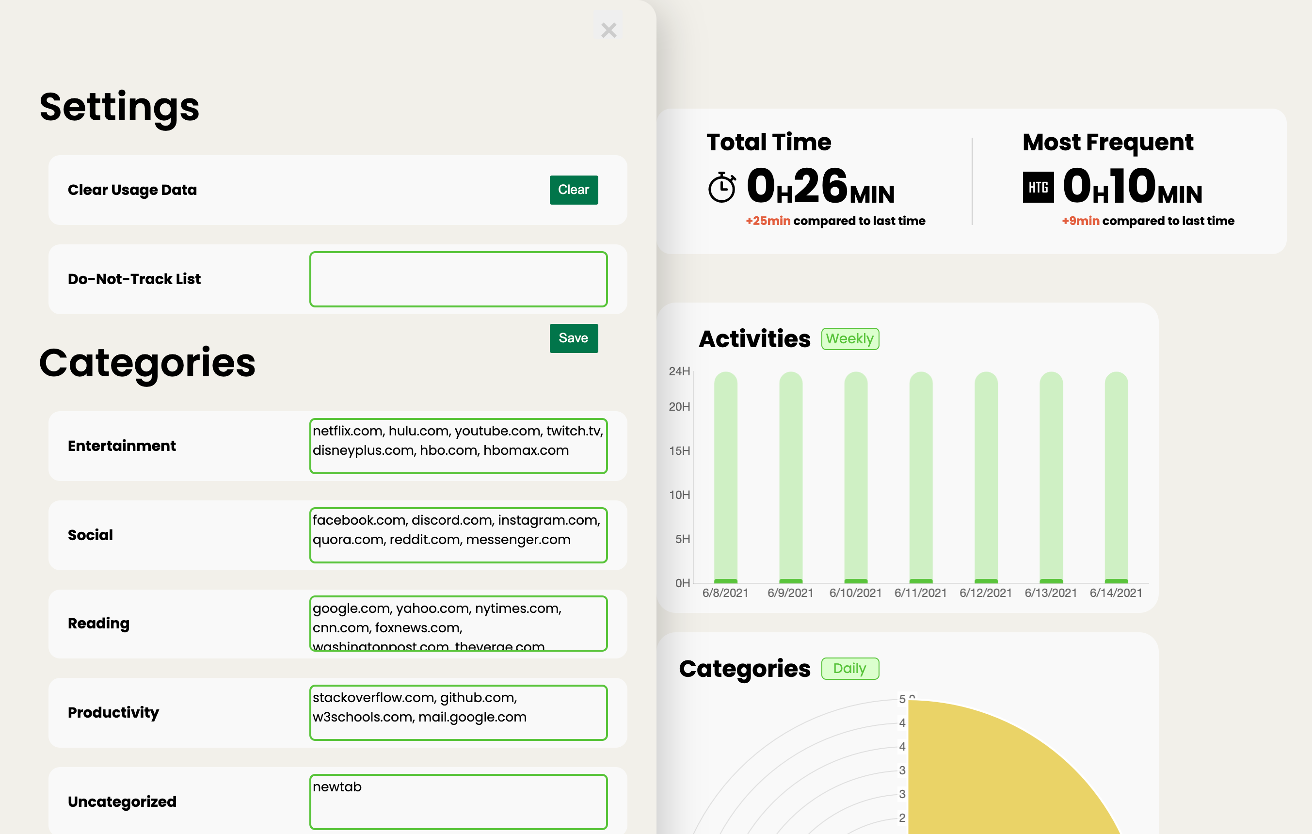
Task: Select the 6/11/2021 activity bar
Action: pos(921,477)
